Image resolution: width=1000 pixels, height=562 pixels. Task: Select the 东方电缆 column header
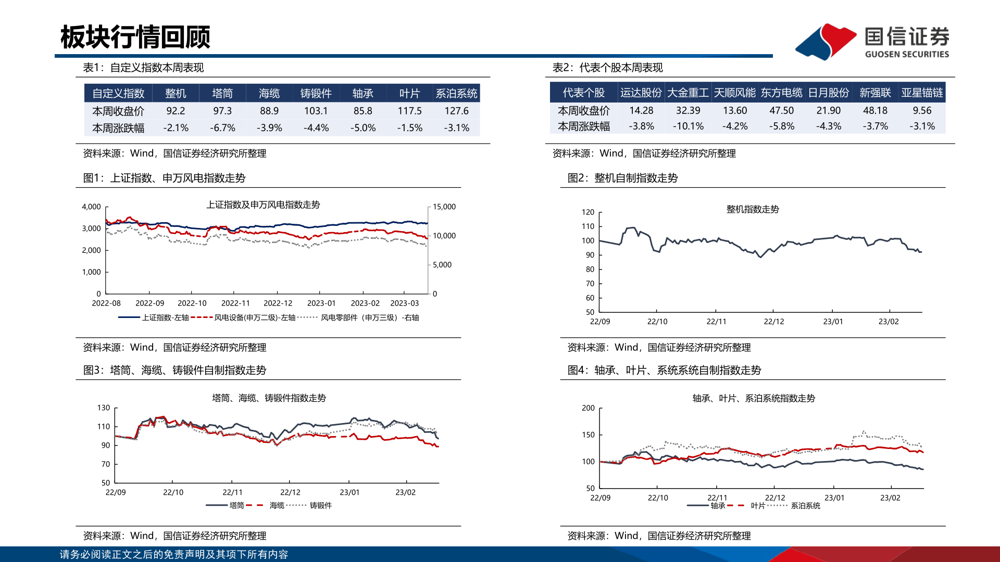782,93
